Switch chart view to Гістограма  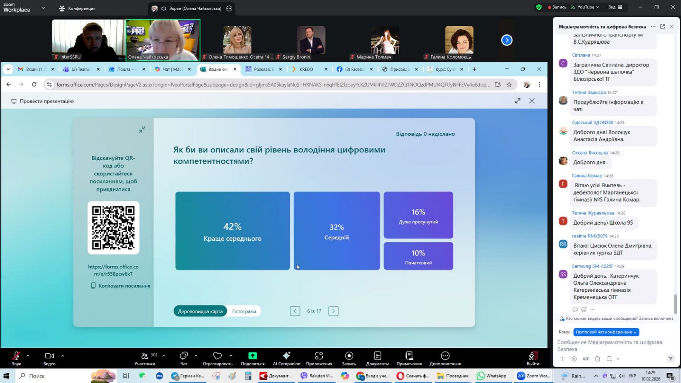pyautogui.click(x=244, y=311)
